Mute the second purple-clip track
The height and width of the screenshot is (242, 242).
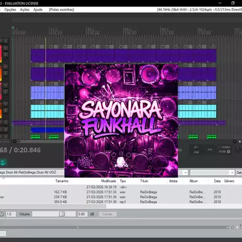pos(6,67)
